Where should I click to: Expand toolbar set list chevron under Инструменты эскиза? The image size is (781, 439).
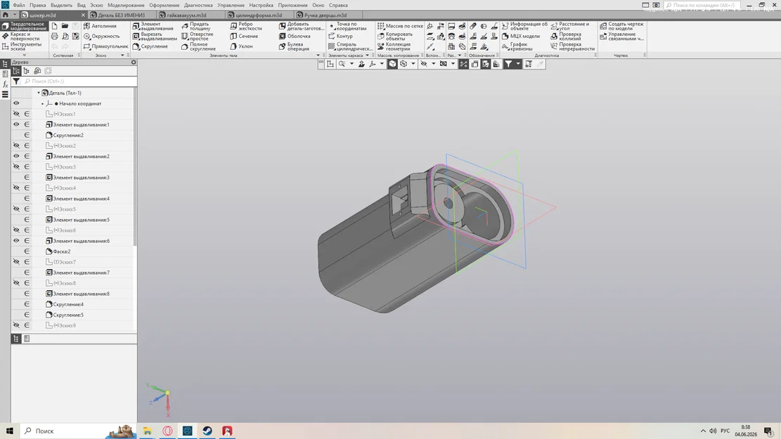point(24,55)
